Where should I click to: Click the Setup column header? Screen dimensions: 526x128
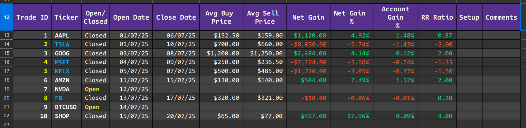[x=469, y=17]
